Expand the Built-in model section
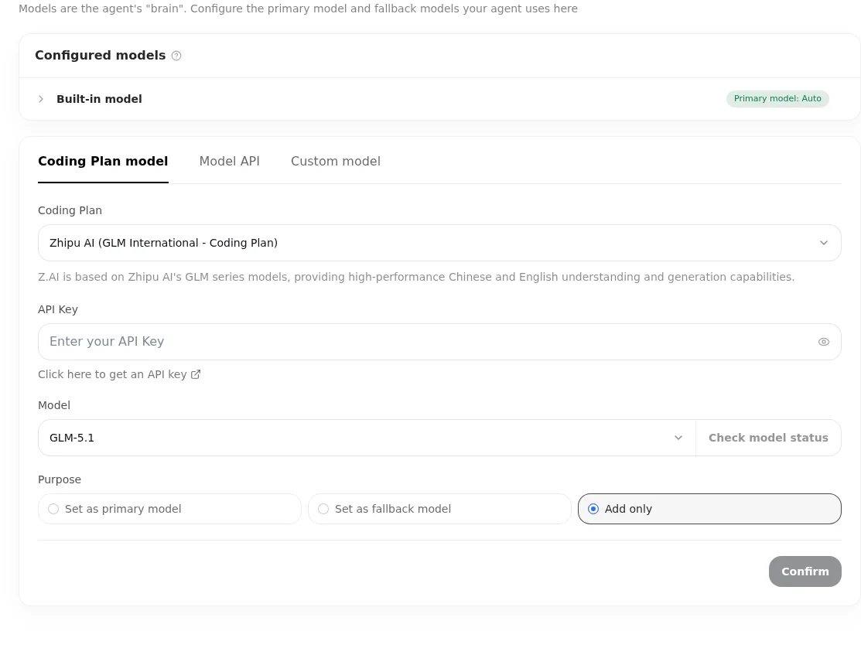This screenshot has width=861, height=655. coord(41,99)
